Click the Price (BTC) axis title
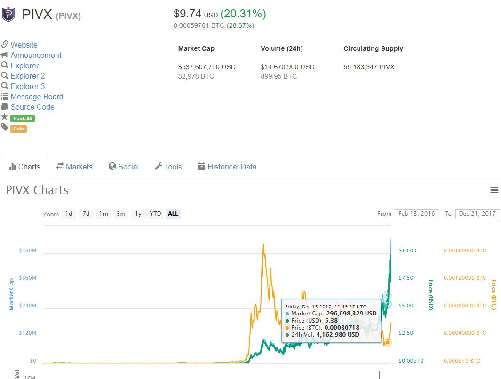Screen dimensions: 501x379 point(493,294)
